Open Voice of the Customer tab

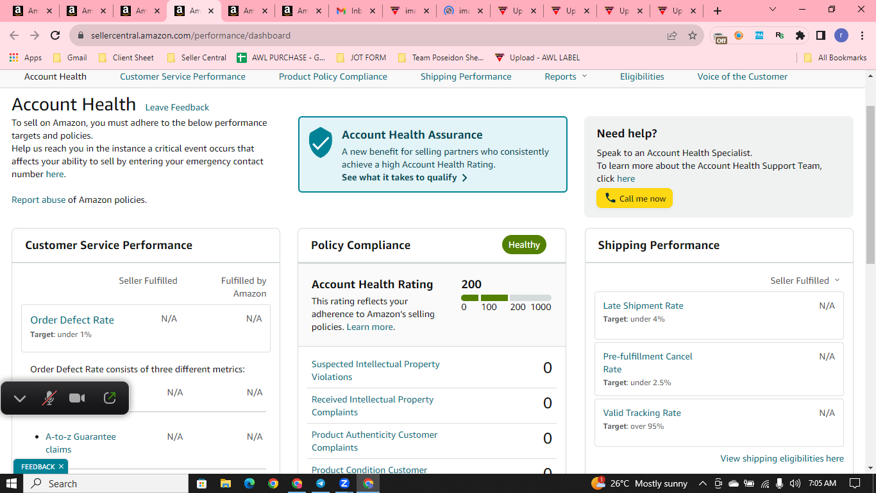(743, 76)
